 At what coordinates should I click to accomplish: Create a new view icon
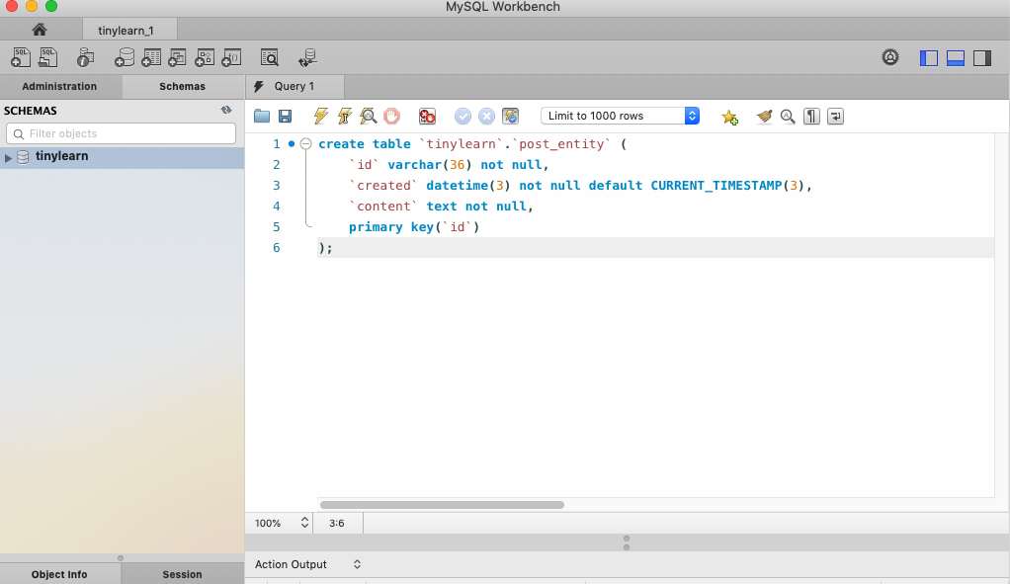click(x=177, y=58)
